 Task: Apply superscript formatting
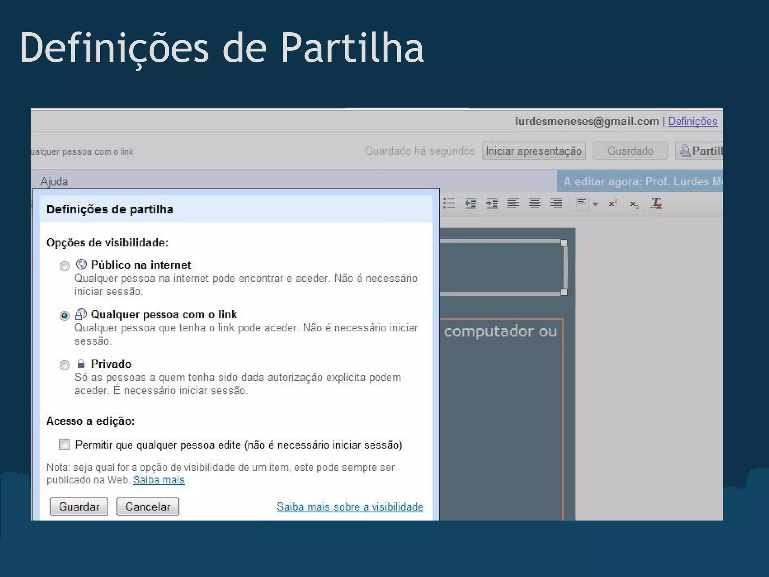(x=613, y=203)
